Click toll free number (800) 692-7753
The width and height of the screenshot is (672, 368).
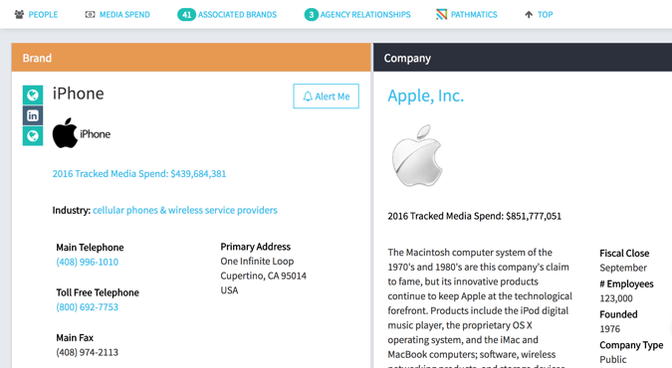point(88,307)
